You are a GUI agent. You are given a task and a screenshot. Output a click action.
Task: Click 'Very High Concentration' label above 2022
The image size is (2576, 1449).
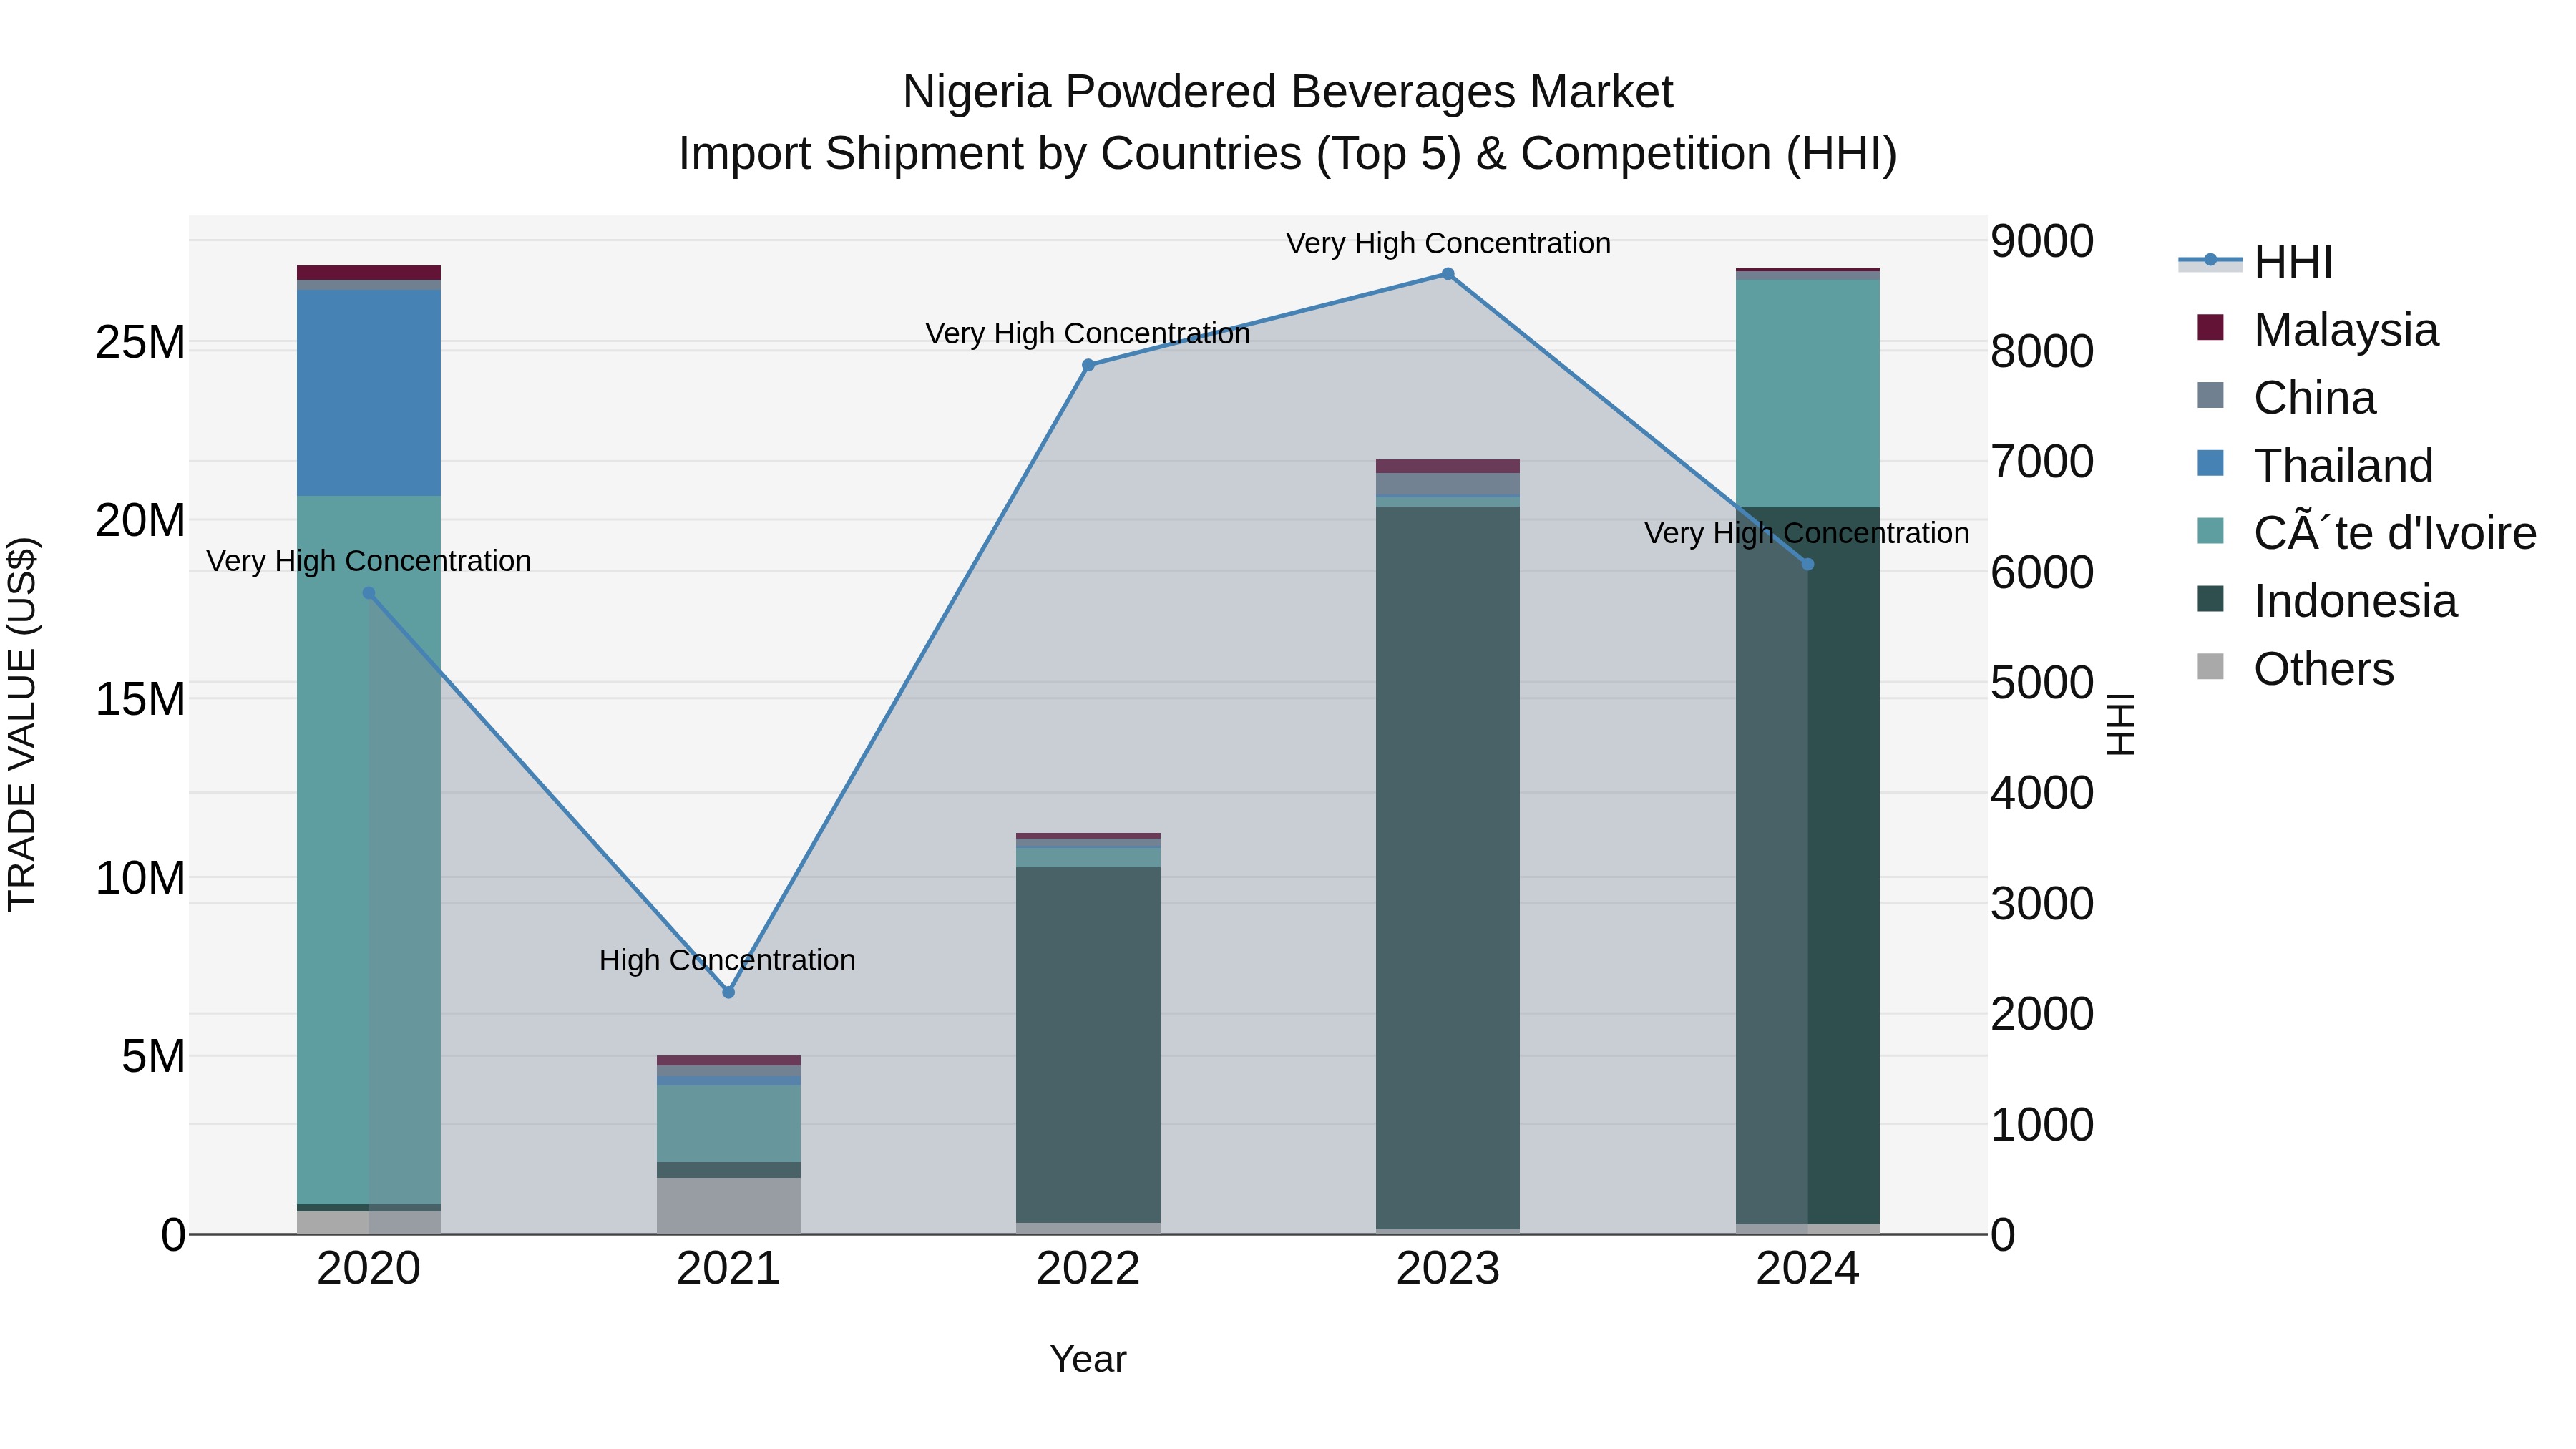click(x=1088, y=333)
